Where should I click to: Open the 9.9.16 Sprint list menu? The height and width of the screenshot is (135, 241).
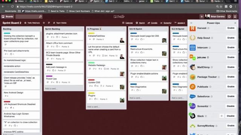coord(166,29)
